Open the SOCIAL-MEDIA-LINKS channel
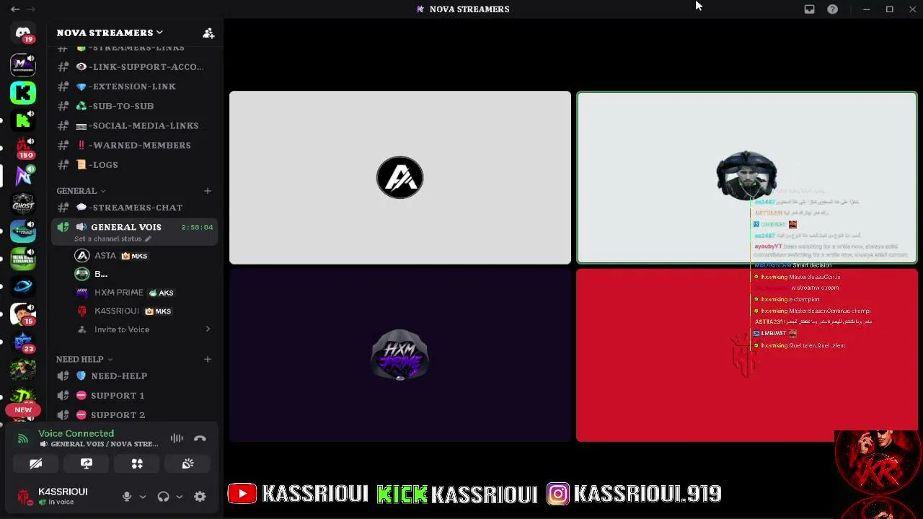923x519 pixels. click(134, 125)
